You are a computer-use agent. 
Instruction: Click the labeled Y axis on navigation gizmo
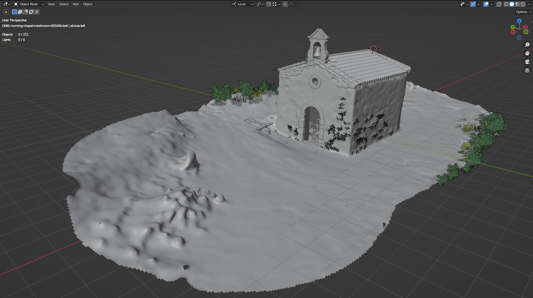[x=513, y=27]
